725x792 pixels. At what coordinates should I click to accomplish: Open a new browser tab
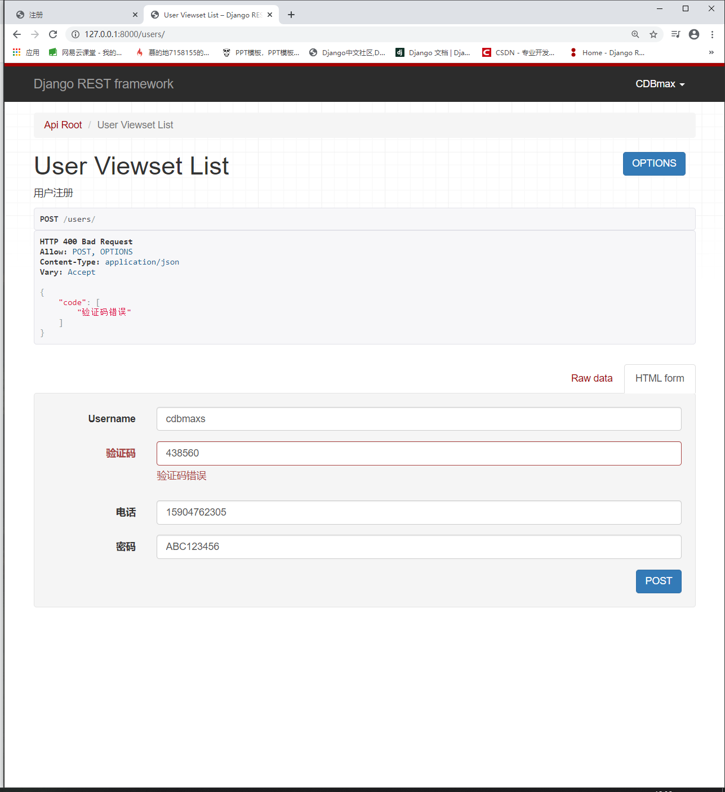291,15
